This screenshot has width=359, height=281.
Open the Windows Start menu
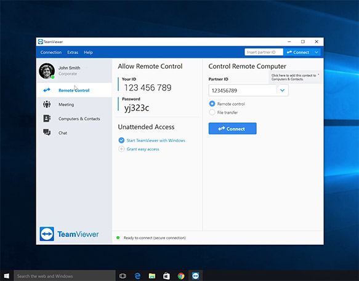tap(7, 276)
